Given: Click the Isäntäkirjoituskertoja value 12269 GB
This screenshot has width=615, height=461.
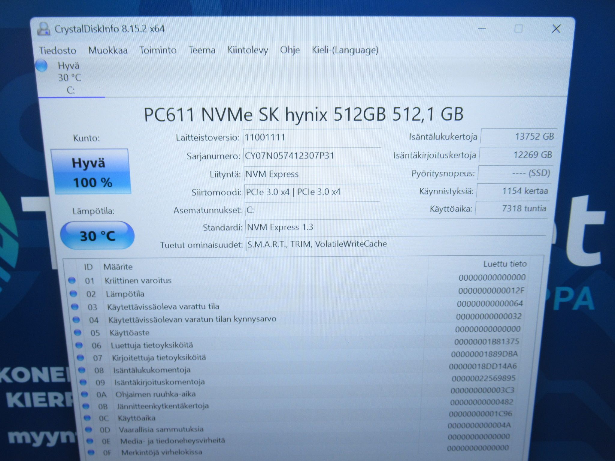Looking at the screenshot, I should [517, 155].
